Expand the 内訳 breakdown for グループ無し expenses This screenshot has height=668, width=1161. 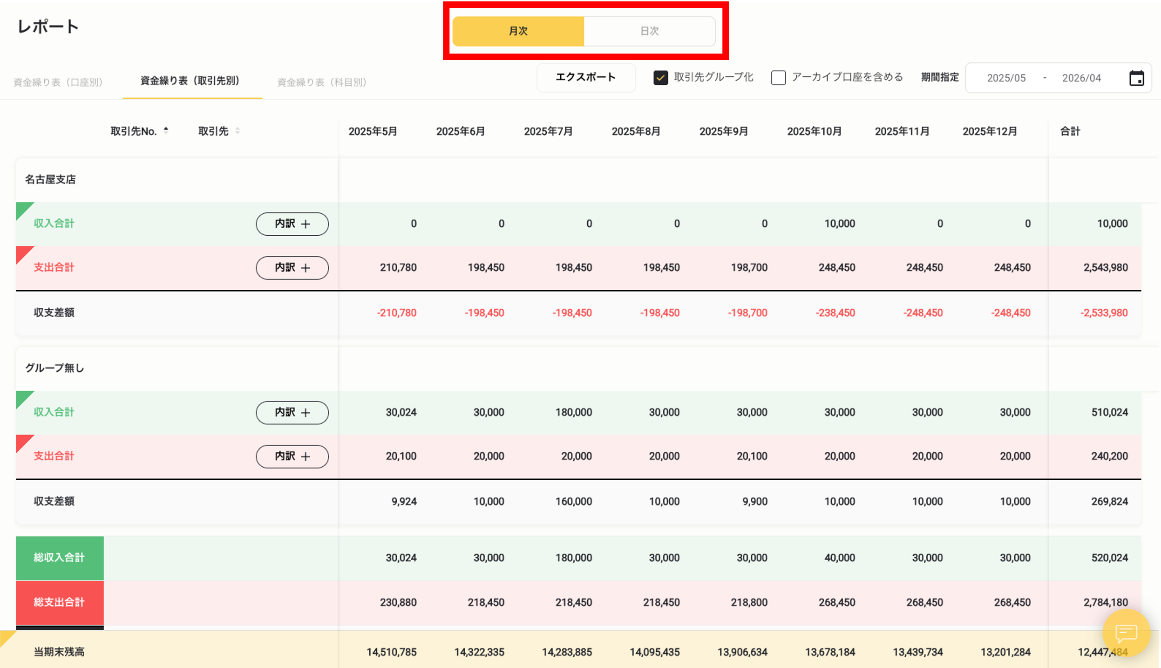(x=292, y=457)
